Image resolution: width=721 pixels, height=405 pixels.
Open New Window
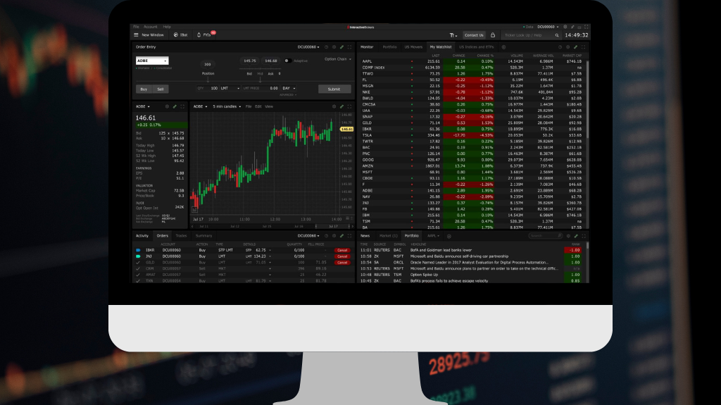pos(153,35)
